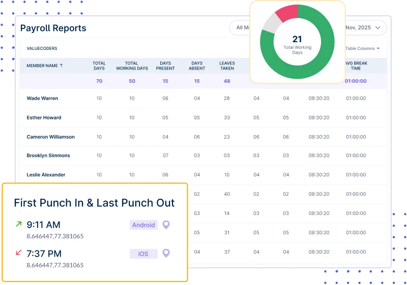This screenshot has width=407, height=285.
Task: Click the red punch-out arrow icon
Action: click(19, 252)
